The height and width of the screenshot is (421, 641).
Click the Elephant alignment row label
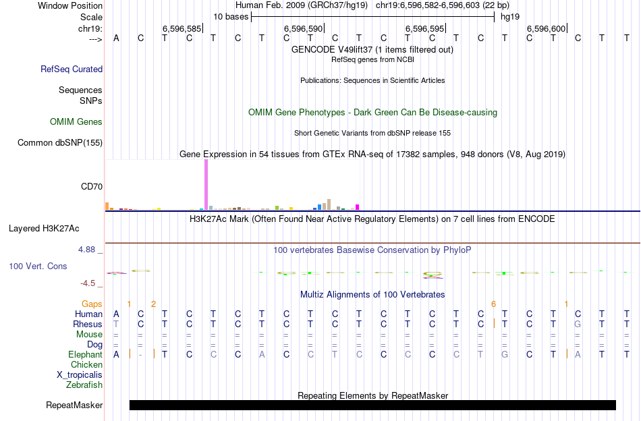coord(86,355)
